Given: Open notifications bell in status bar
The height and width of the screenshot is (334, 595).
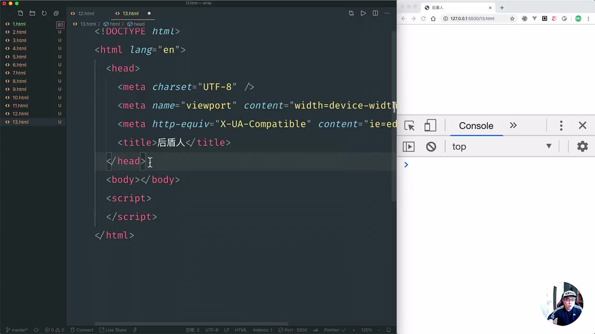Looking at the screenshot, I should (x=390, y=330).
